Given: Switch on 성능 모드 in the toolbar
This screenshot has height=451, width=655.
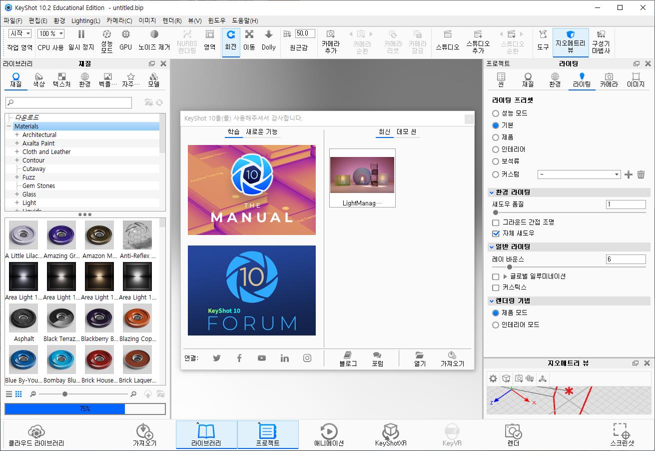Looking at the screenshot, I should [106, 40].
